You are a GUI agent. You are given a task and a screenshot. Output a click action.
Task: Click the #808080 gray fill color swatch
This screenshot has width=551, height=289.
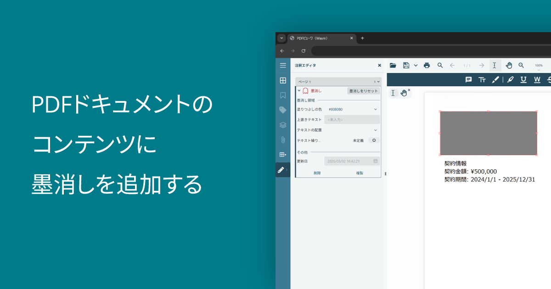[335, 109]
